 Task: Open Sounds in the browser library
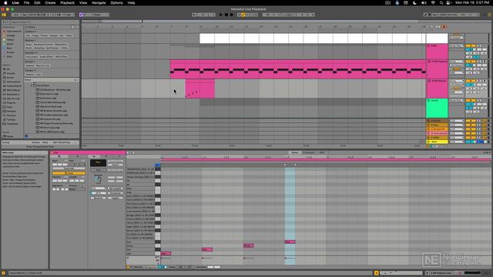coord(11,73)
